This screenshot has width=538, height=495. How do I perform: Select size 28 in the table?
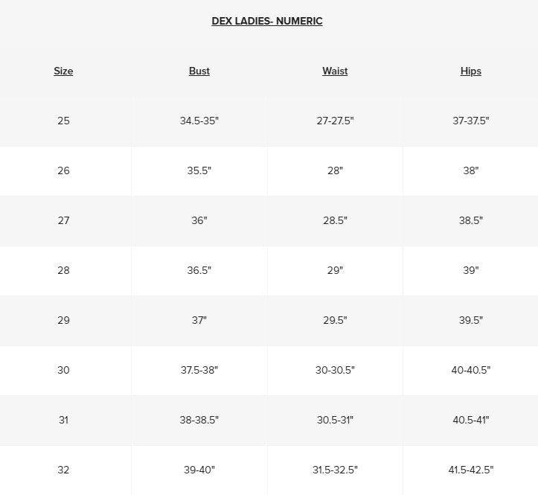[63, 270]
